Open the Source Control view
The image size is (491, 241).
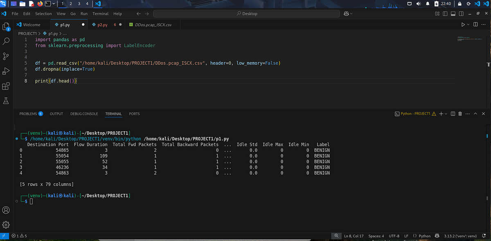(x=6, y=56)
